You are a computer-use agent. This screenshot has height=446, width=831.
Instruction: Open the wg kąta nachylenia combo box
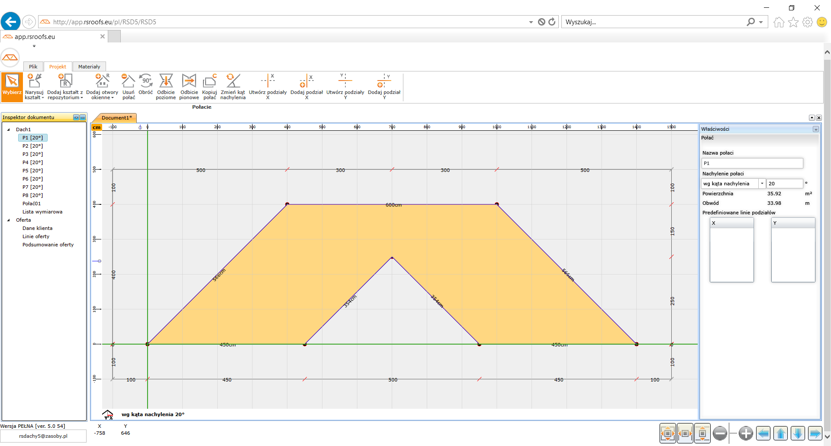(x=762, y=184)
